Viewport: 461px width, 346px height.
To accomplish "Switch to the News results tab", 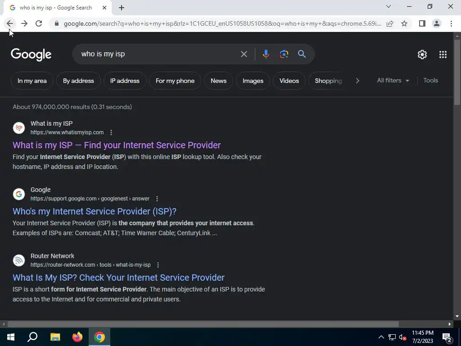I will [218, 81].
